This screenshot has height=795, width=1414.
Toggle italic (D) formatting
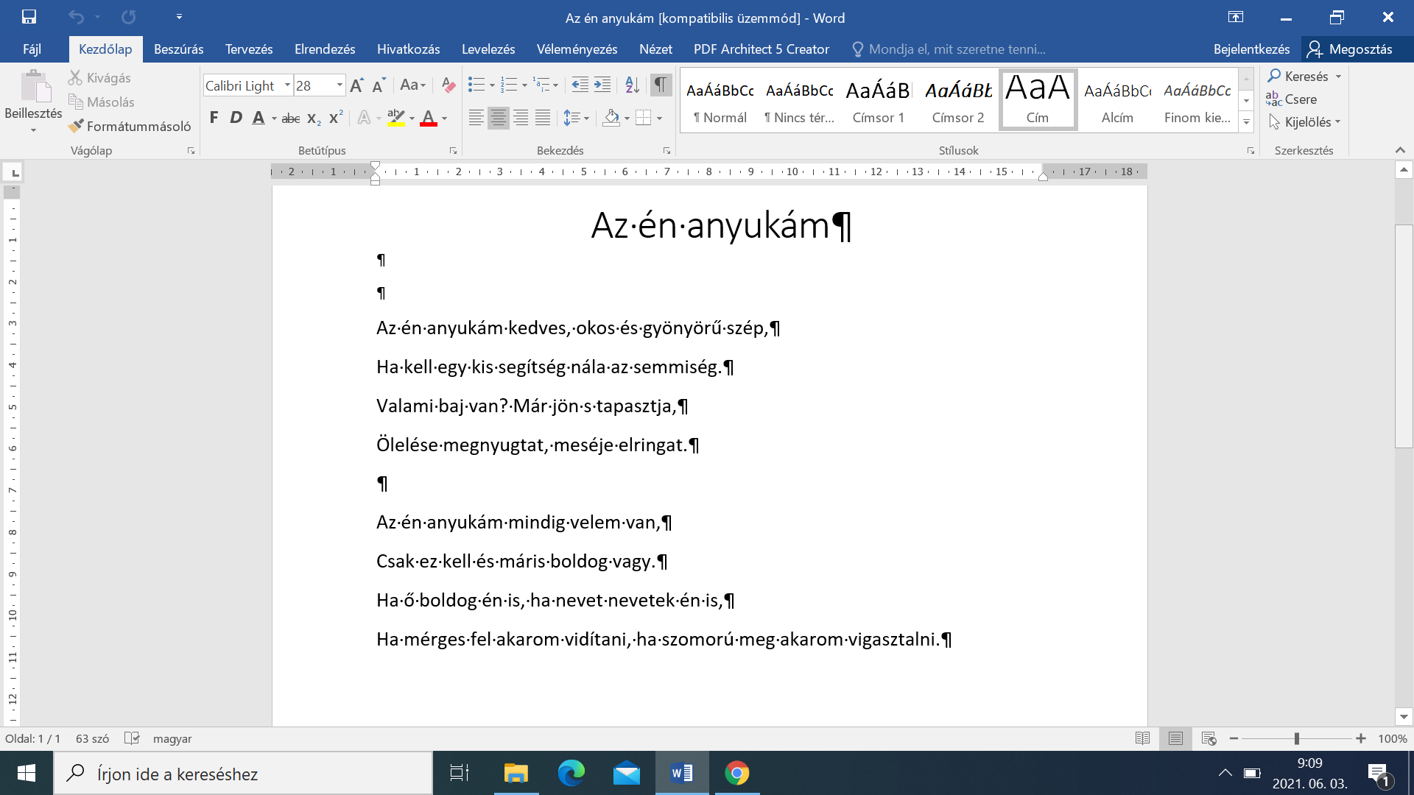pyautogui.click(x=236, y=118)
